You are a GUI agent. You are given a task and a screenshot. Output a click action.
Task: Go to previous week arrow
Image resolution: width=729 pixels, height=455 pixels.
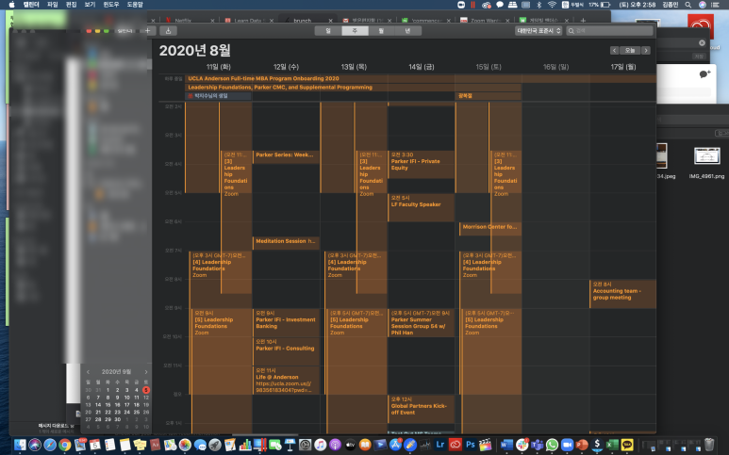pos(614,50)
